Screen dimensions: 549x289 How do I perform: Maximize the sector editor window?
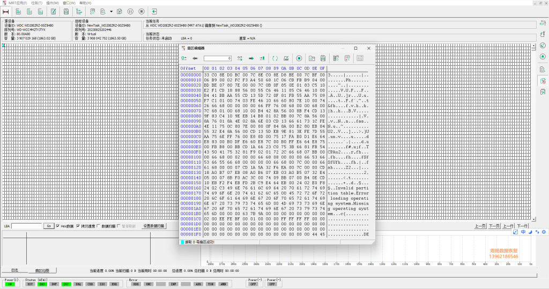pyautogui.click(x=356, y=48)
